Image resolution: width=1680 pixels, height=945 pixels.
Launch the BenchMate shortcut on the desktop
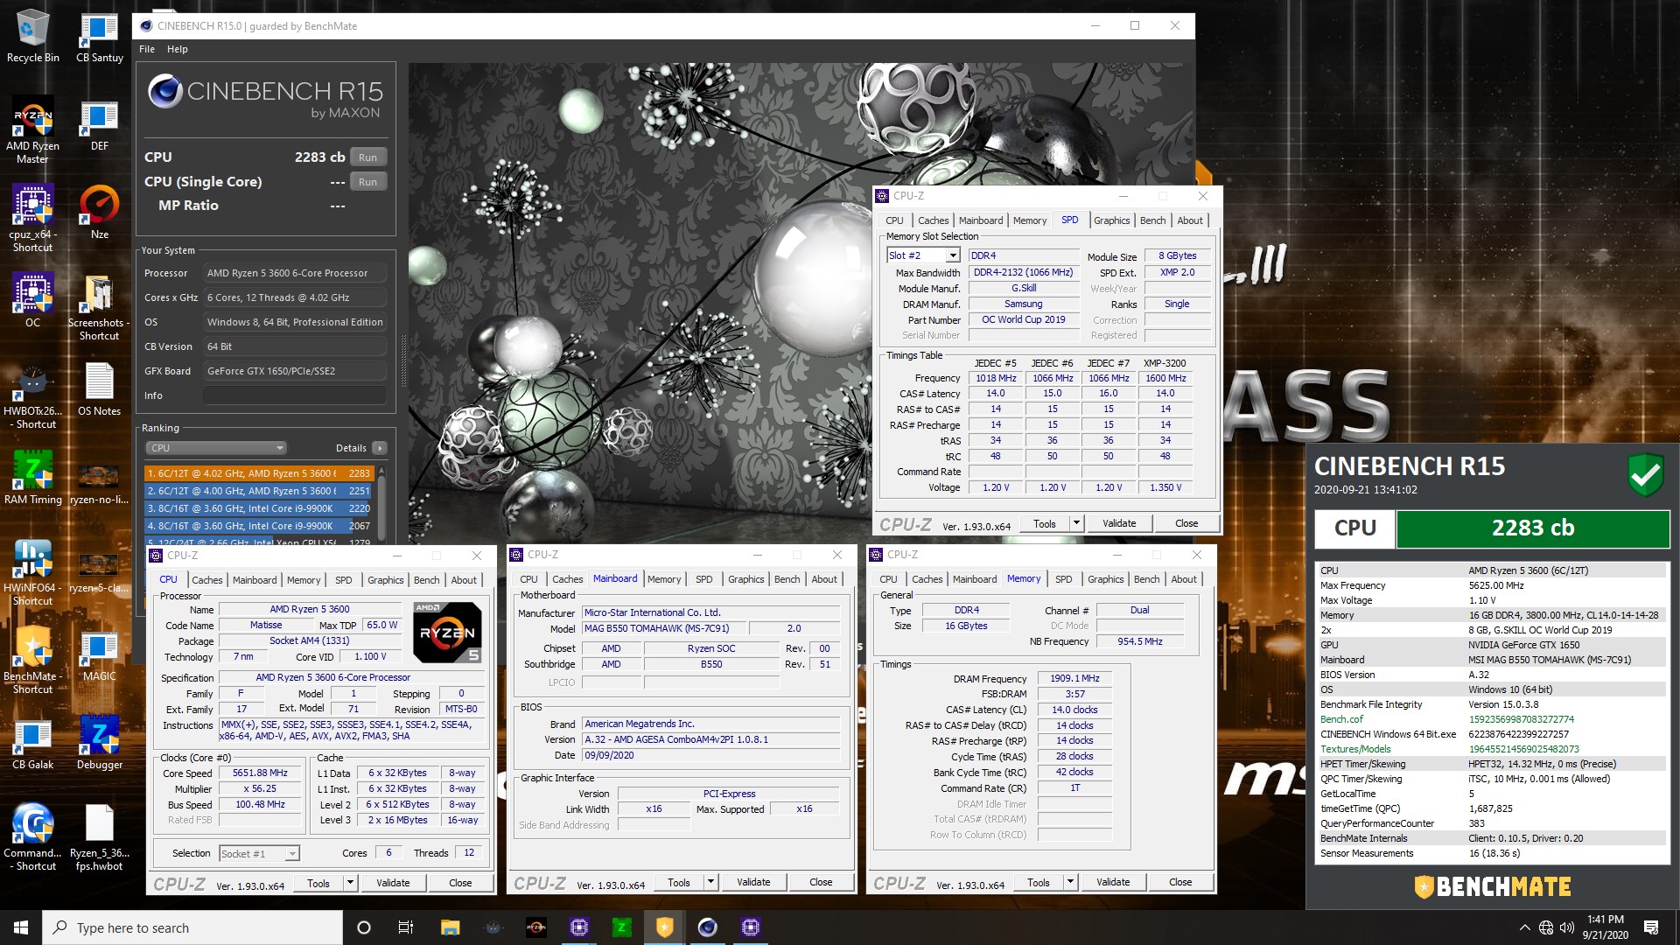pyautogui.click(x=33, y=661)
